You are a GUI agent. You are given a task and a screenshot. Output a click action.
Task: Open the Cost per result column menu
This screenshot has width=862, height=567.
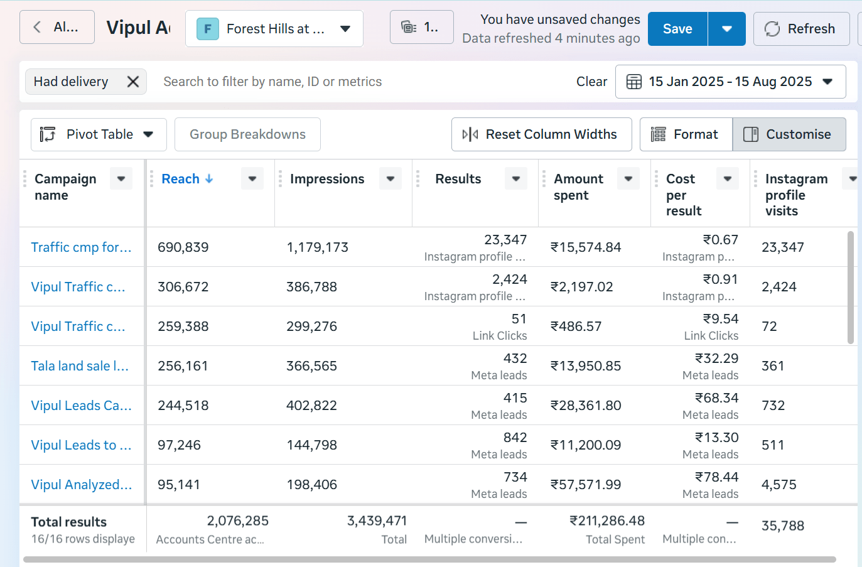point(727,179)
